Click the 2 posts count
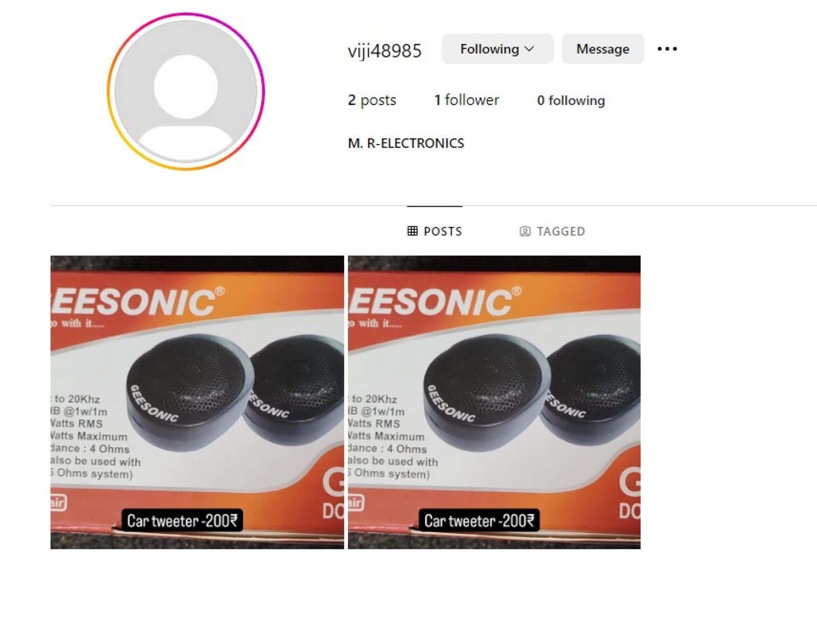Image resolution: width=817 pixels, height=637 pixels. pyautogui.click(x=372, y=100)
